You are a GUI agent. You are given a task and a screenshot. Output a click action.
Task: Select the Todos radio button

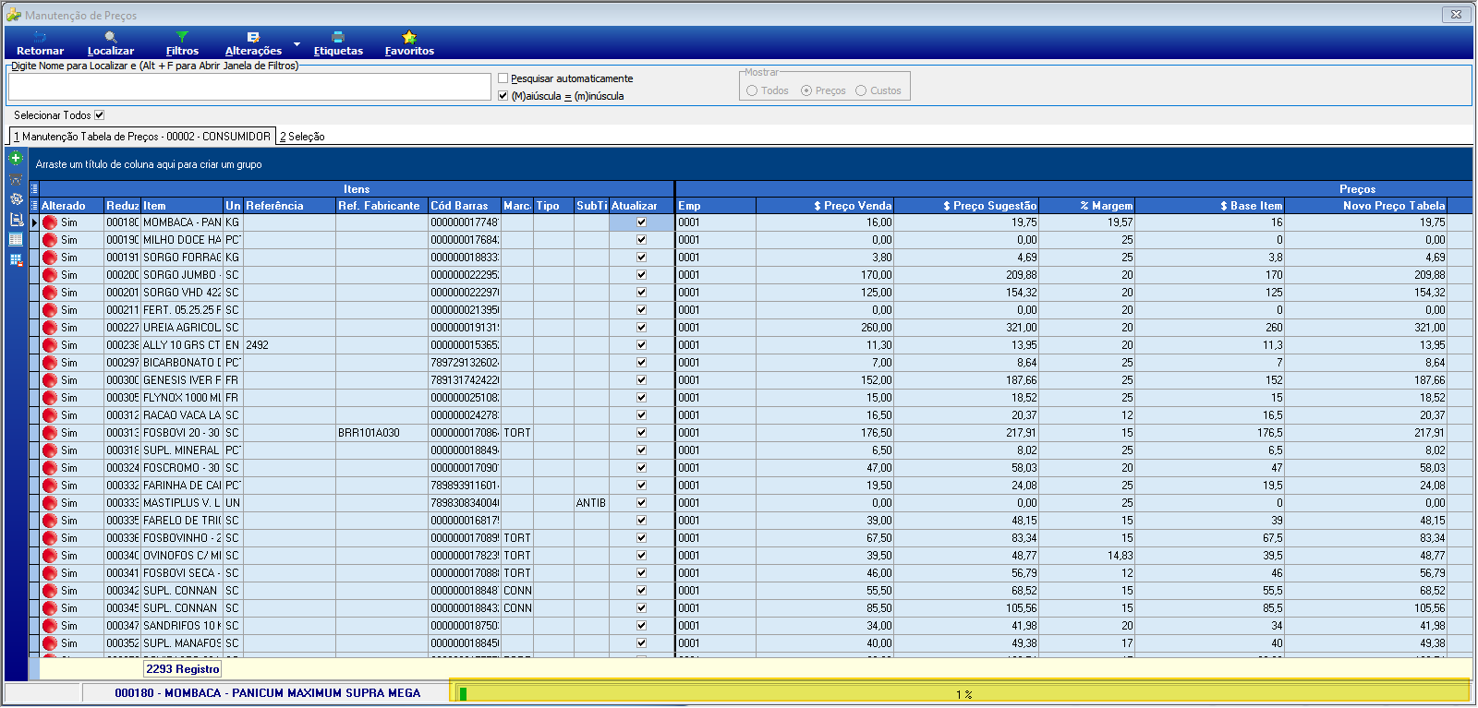[752, 90]
